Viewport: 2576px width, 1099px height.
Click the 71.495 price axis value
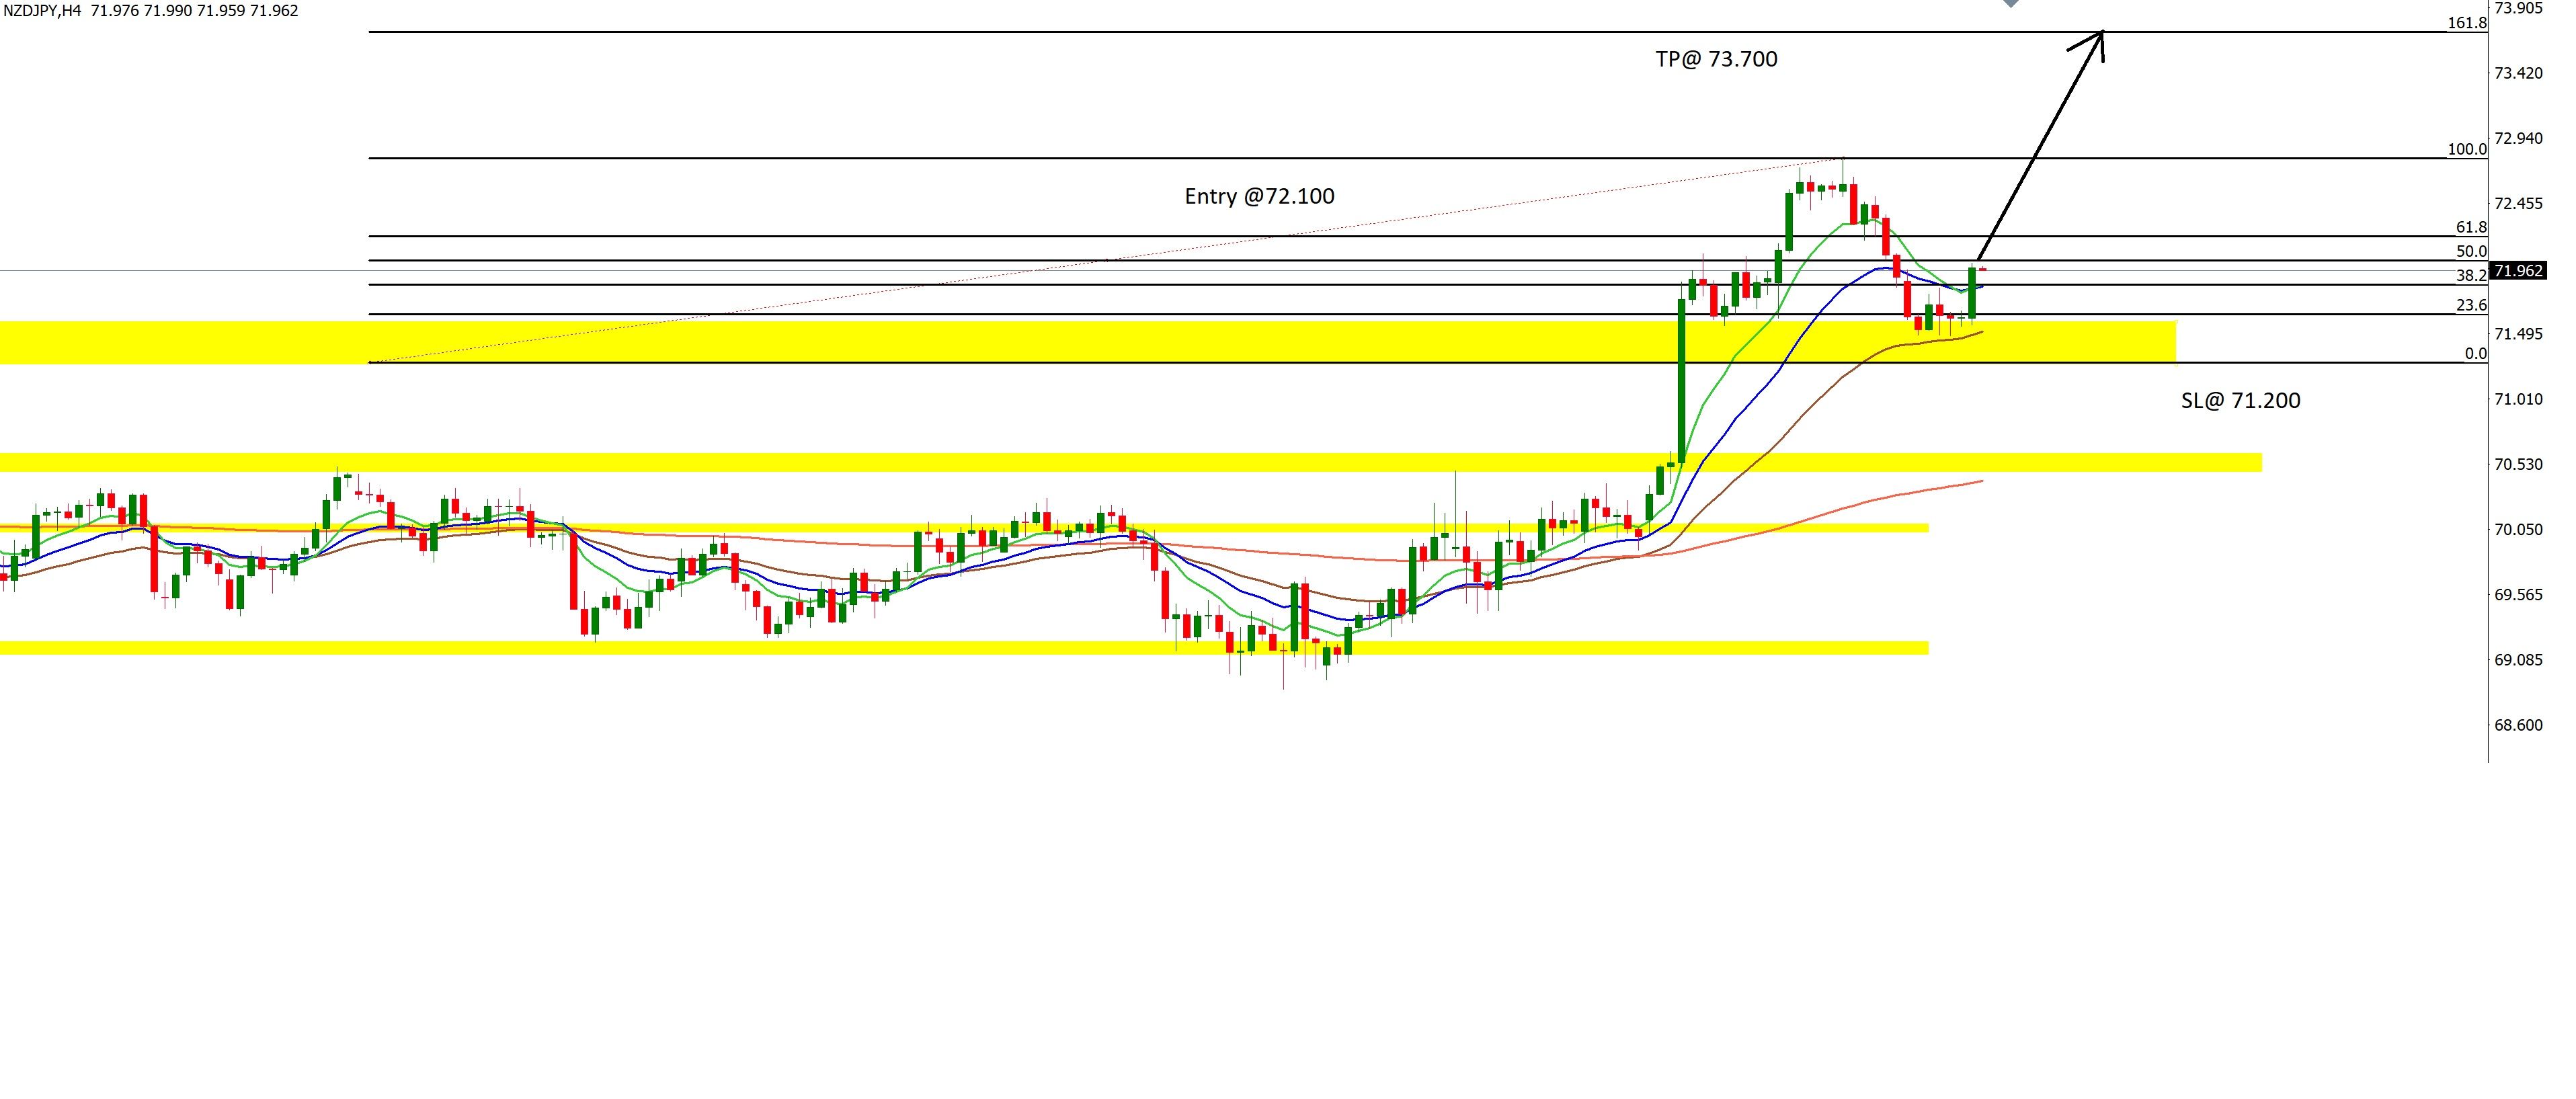2518,334
